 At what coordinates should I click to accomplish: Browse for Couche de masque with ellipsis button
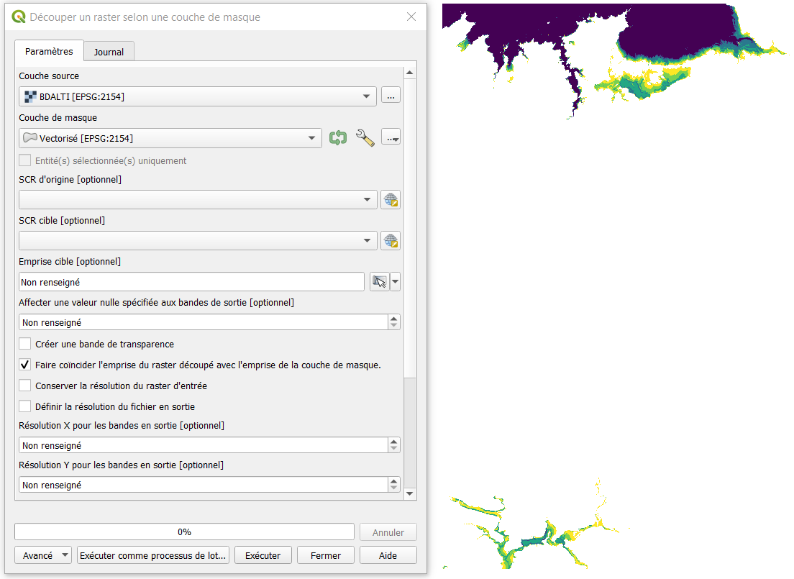pos(391,138)
